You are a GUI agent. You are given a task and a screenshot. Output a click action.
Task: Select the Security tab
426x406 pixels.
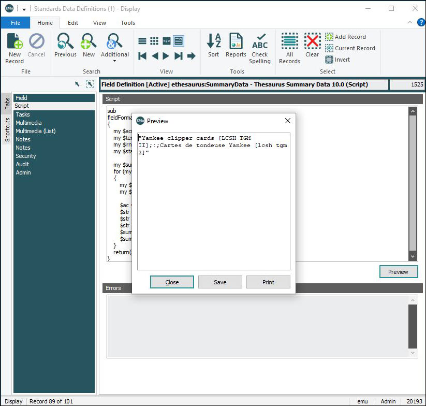25,156
